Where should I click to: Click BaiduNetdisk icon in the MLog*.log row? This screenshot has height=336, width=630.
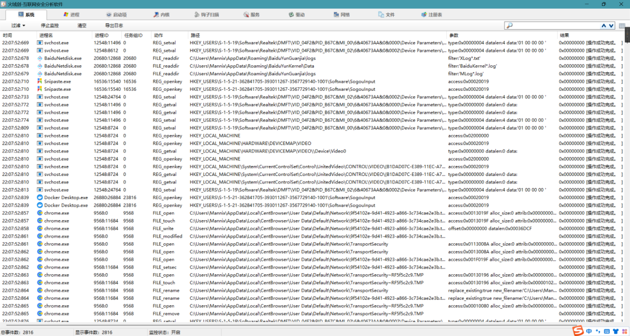40,74
